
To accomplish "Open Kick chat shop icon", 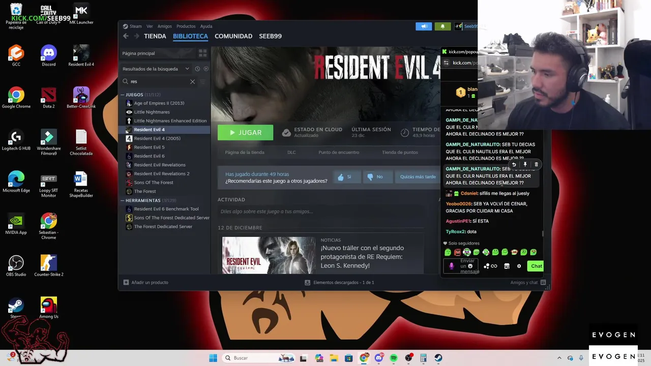I will pyautogui.click(x=507, y=266).
